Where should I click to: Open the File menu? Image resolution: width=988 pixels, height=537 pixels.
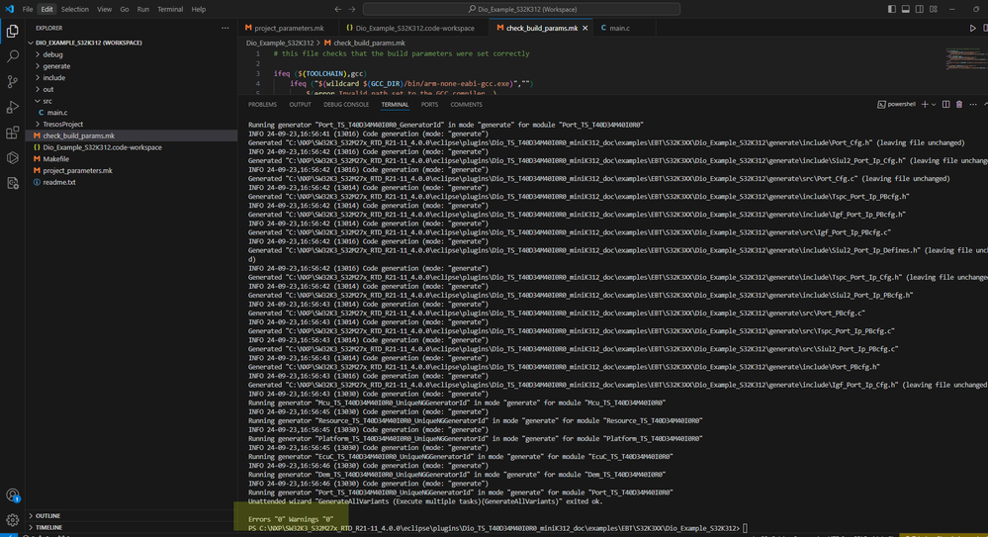click(28, 9)
